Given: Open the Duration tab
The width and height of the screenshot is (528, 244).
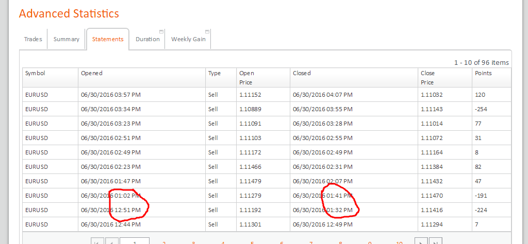Looking at the screenshot, I should click(x=147, y=39).
